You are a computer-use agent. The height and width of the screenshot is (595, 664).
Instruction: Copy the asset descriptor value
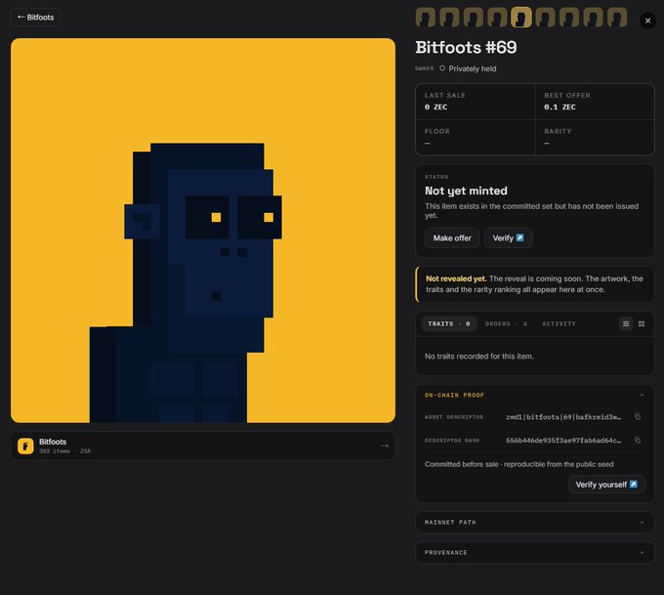638,417
